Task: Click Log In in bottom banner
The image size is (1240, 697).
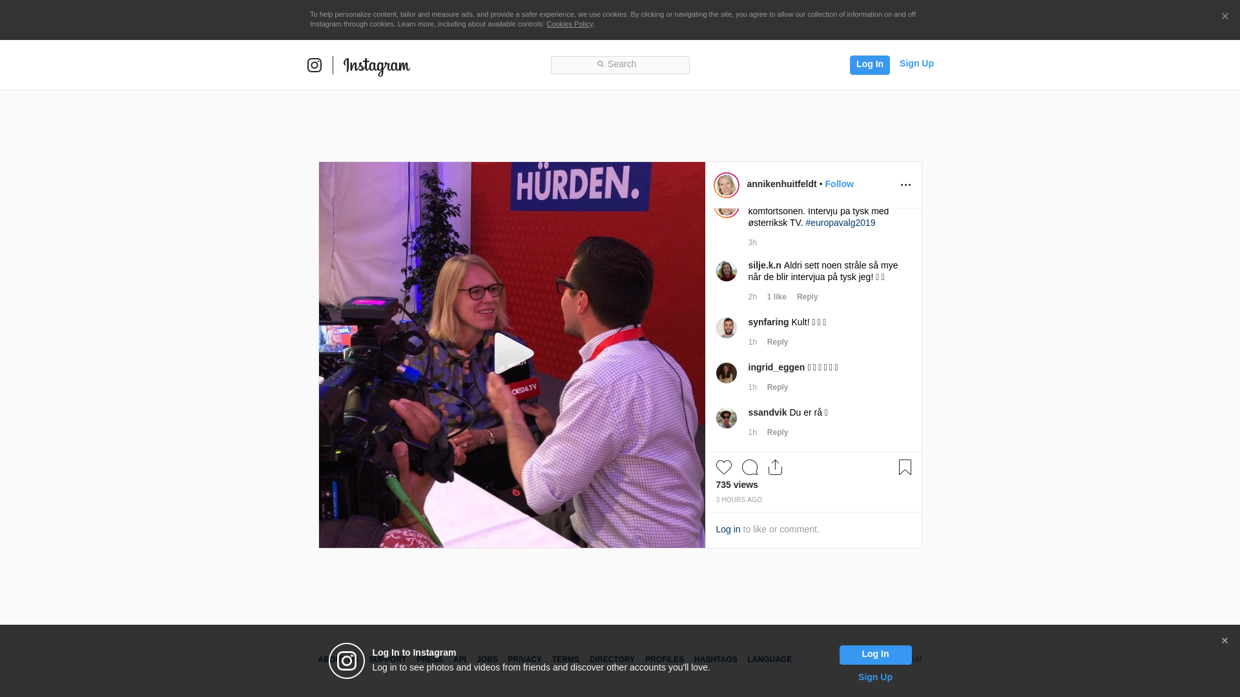Action: coord(875,655)
